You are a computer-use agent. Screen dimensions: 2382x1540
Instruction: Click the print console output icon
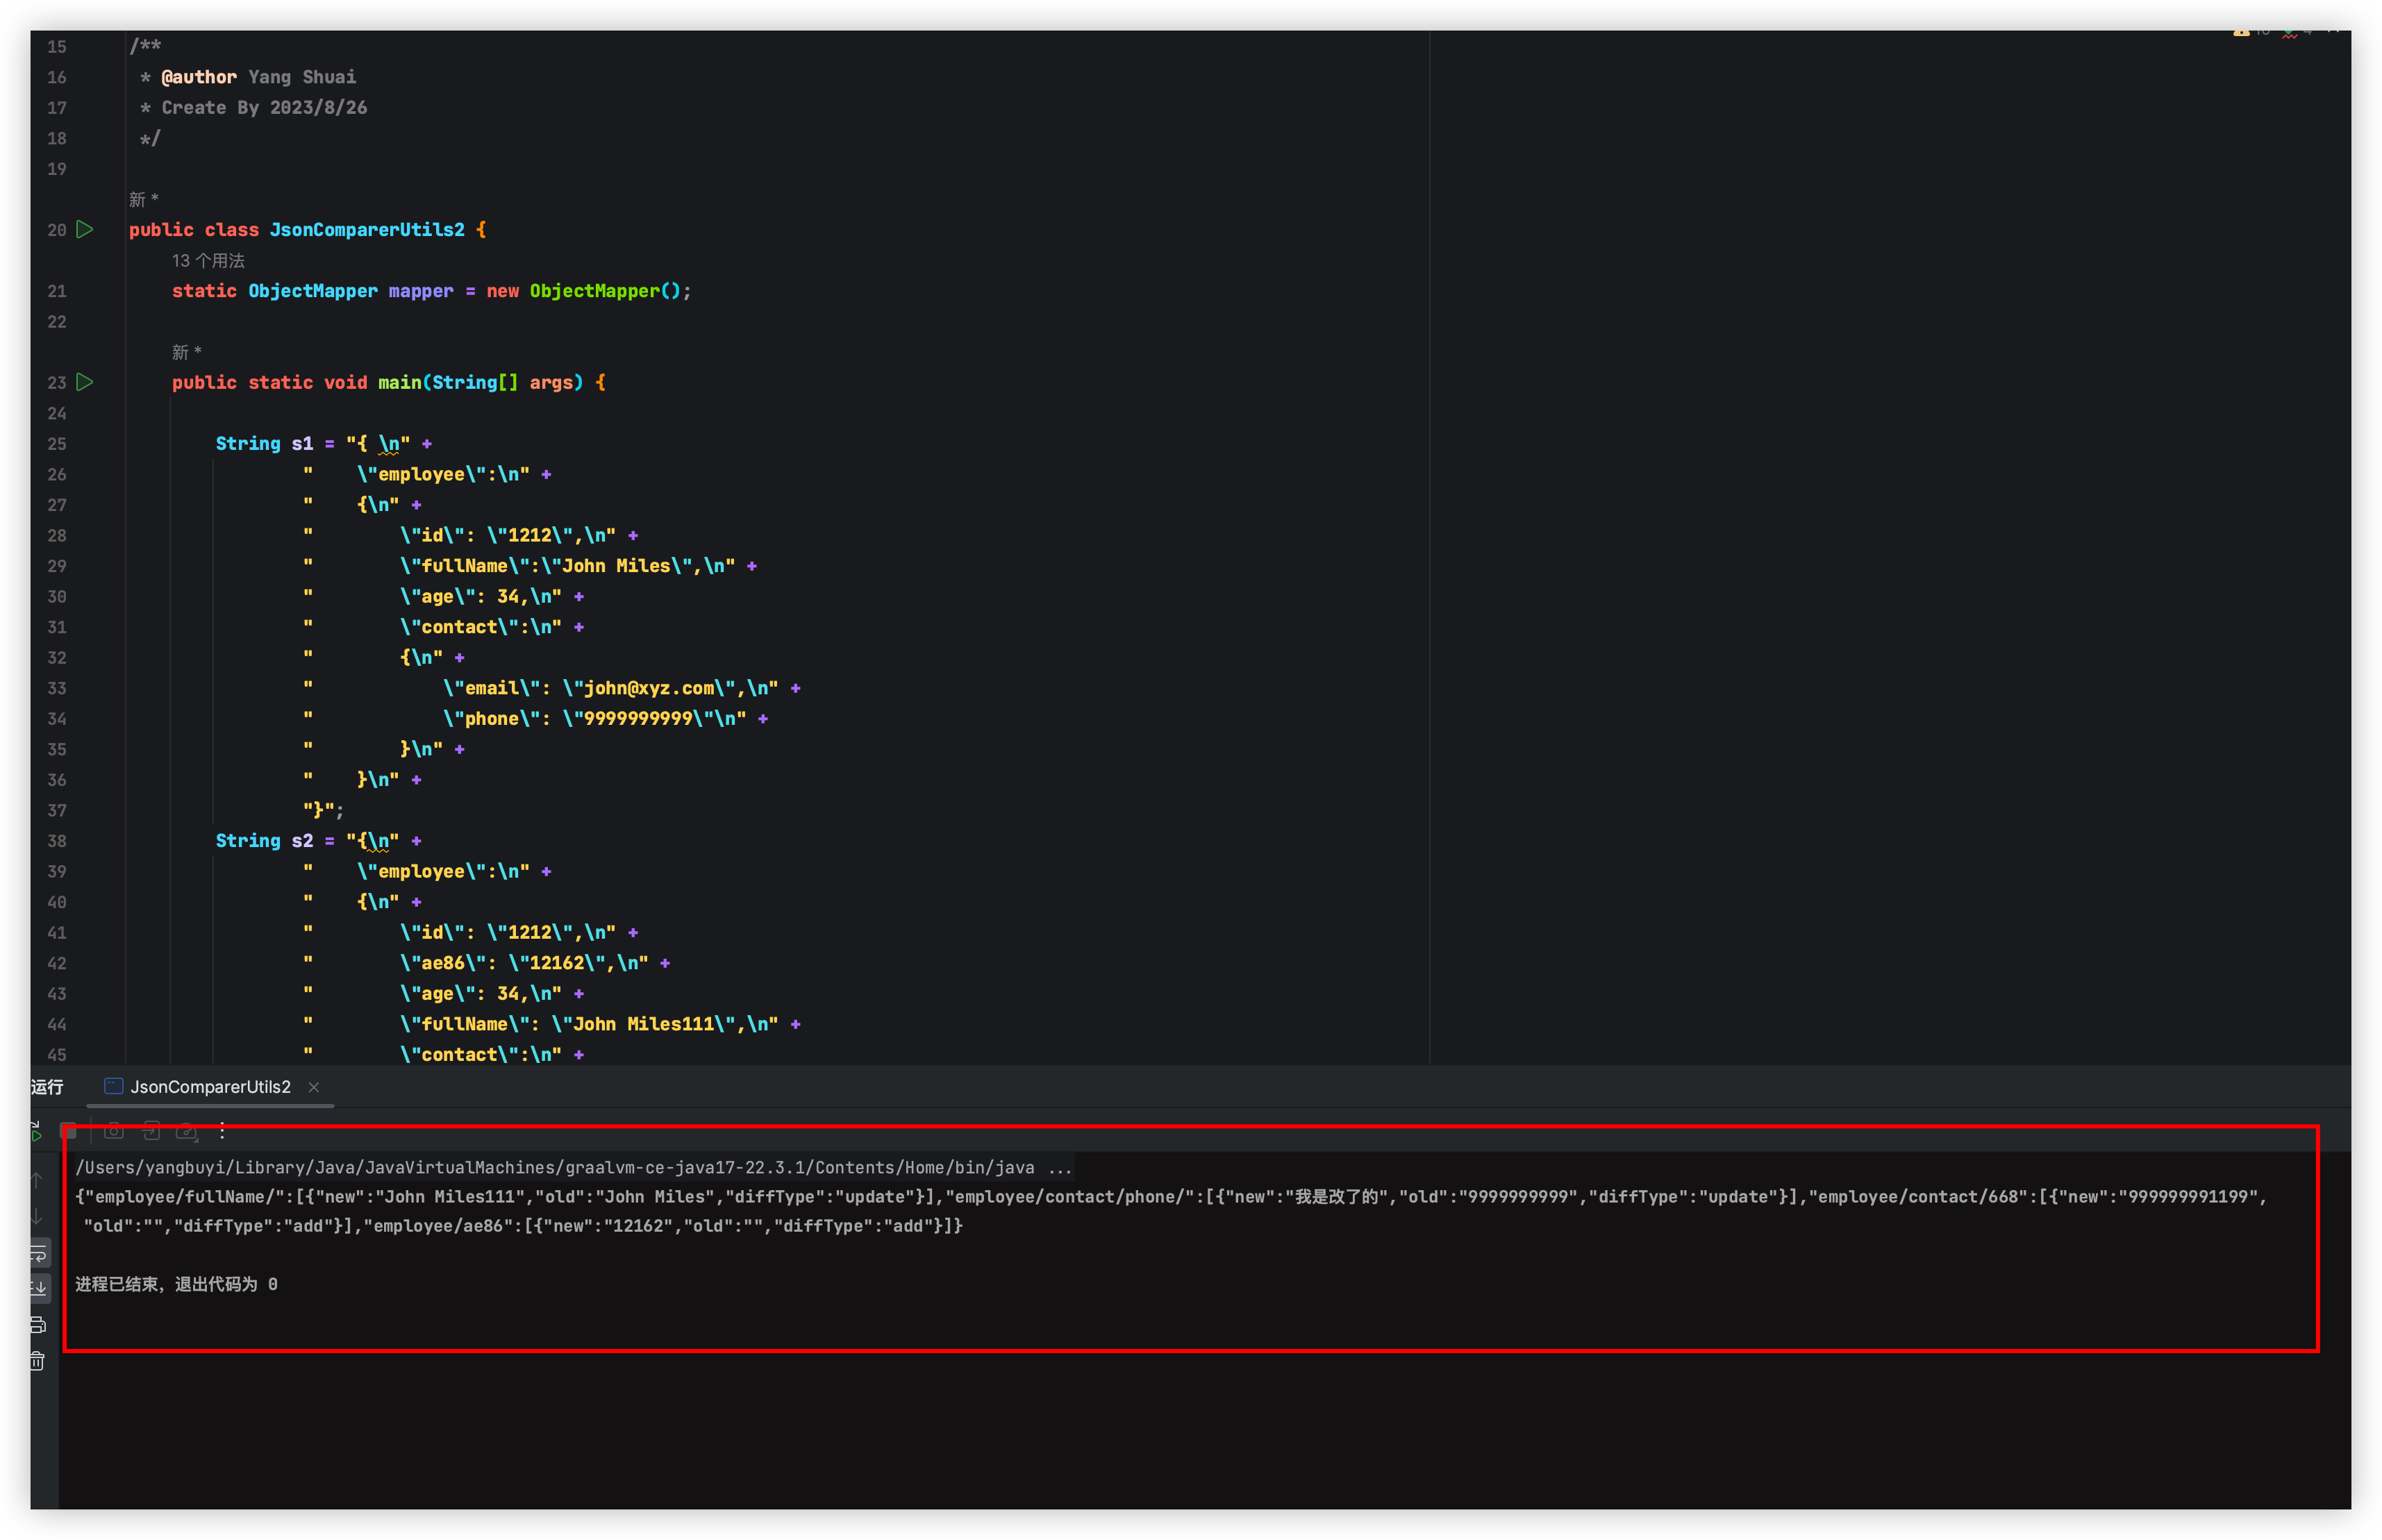point(38,1325)
